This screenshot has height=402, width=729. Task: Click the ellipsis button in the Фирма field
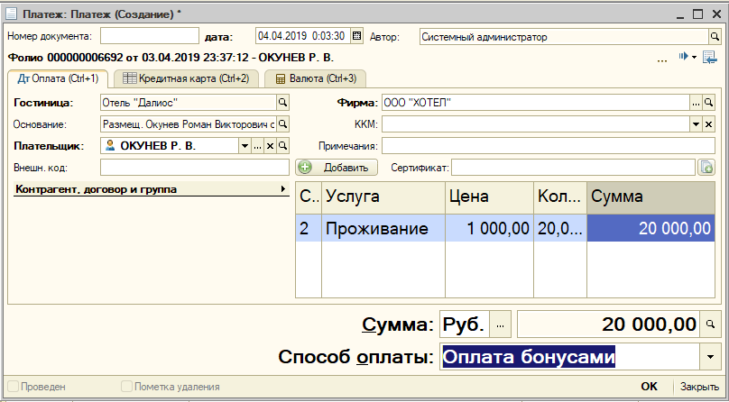[x=696, y=103]
